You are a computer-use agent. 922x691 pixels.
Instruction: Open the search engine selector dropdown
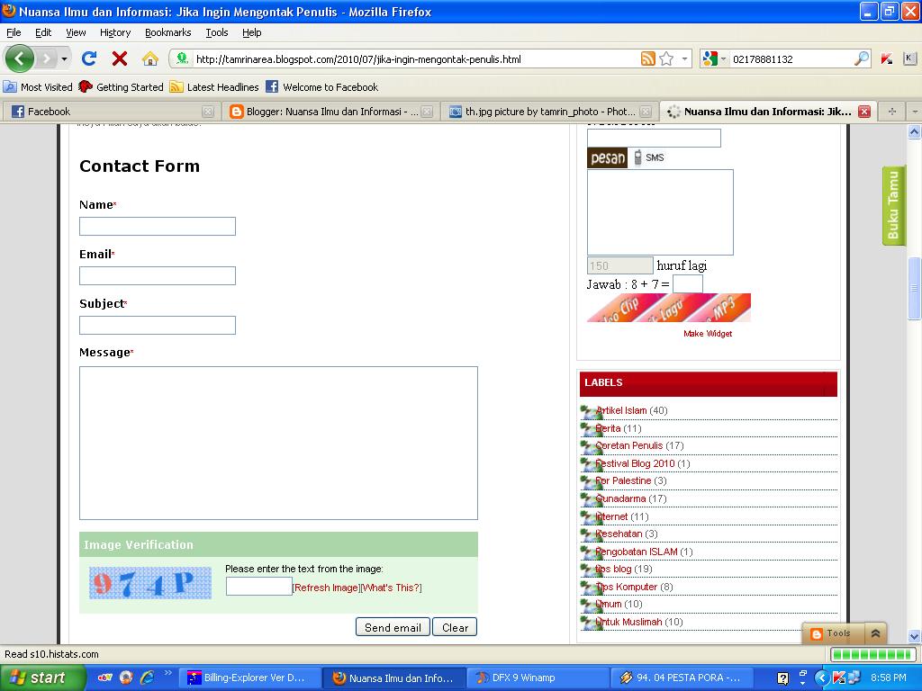723,58
